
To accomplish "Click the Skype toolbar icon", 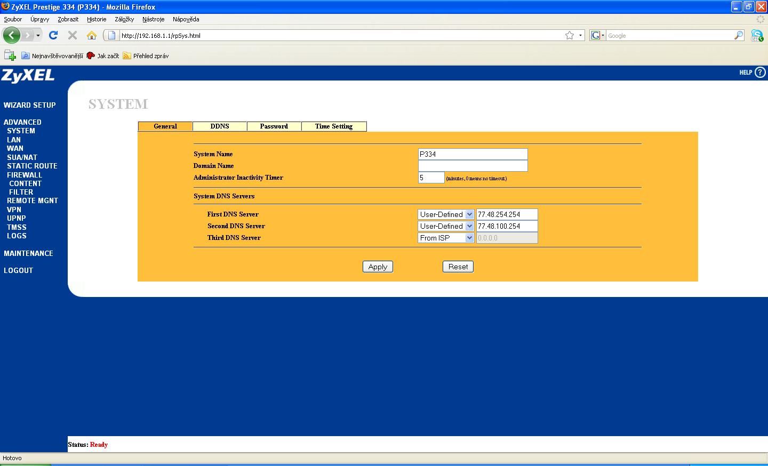I will pyautogui.click(x=757, y=36).
